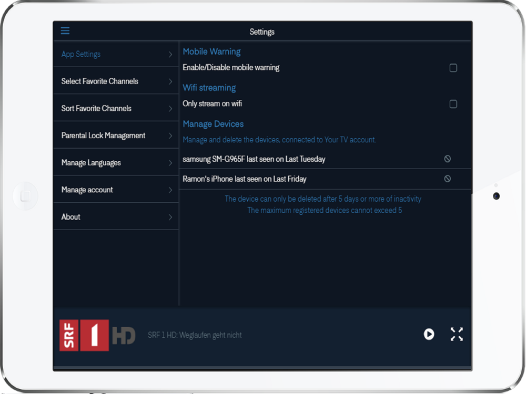The height and width of the screenshot is (394, 526).
Task: Delete the samsung SM-G965F device icon
Action: tap(448, 159)
